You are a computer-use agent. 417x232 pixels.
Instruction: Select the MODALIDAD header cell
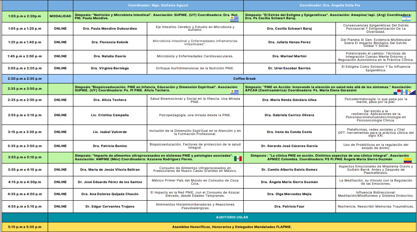pyautogui.click(x=60, y=16)
